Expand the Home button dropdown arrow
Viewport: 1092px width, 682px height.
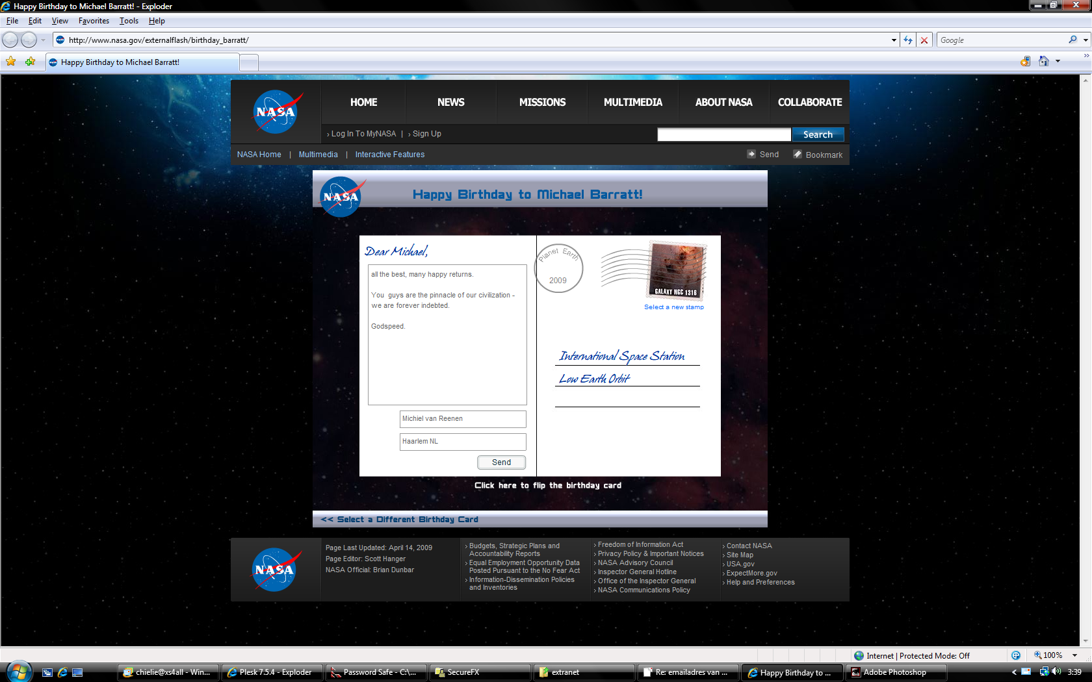1058,62
